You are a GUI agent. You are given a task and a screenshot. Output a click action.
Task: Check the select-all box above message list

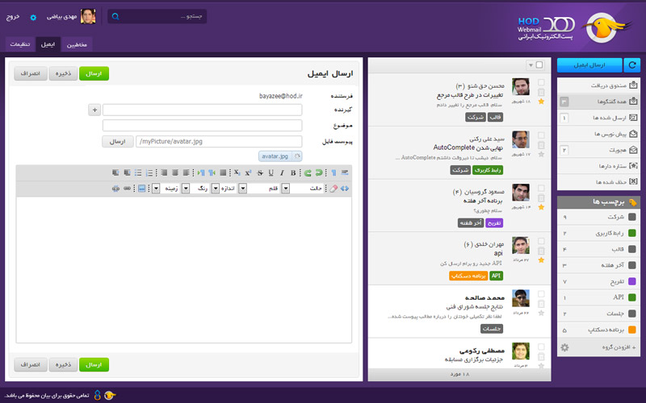[x=539, y=65]
